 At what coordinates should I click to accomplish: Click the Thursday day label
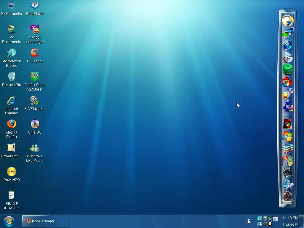click(x=290, y=224)
